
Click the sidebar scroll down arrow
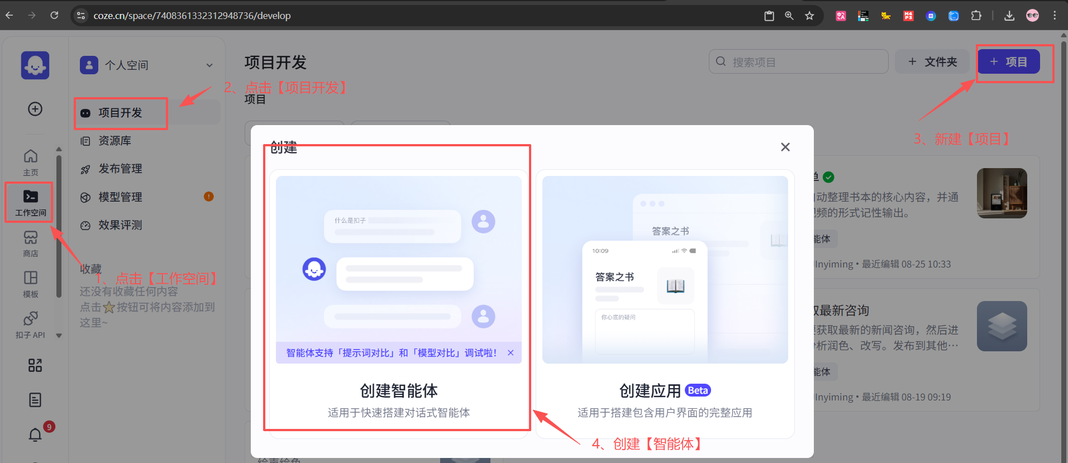coord(59,336)
